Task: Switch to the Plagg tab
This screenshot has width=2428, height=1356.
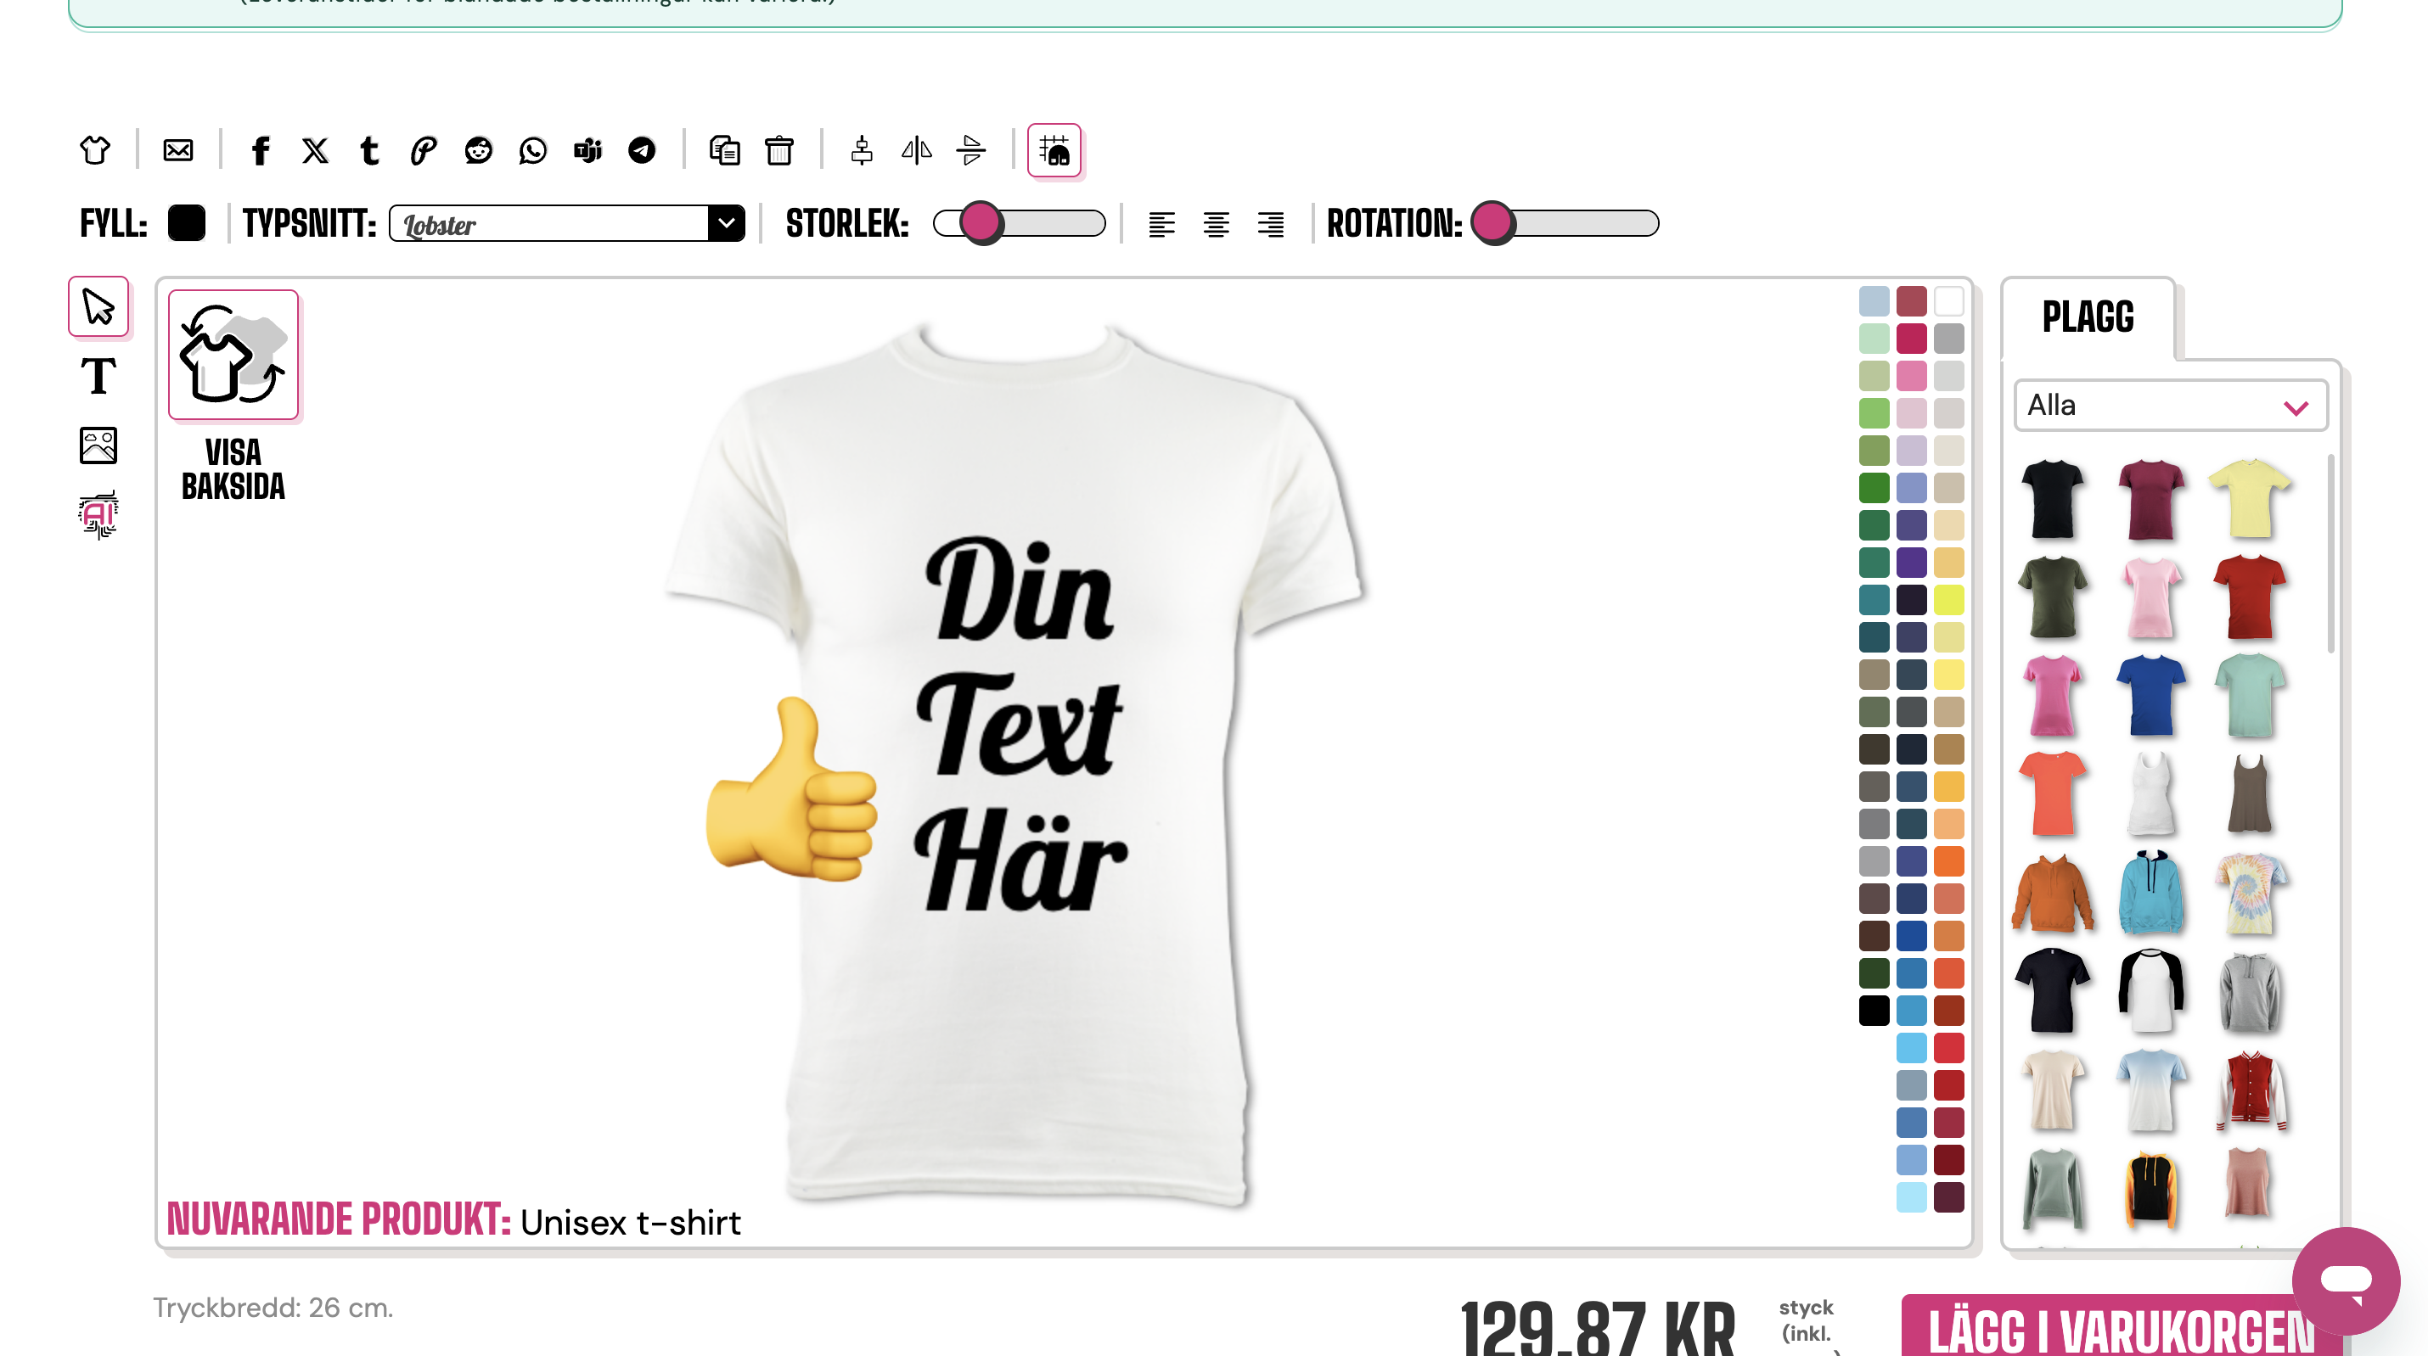Action: click(x=2087, y=317)
